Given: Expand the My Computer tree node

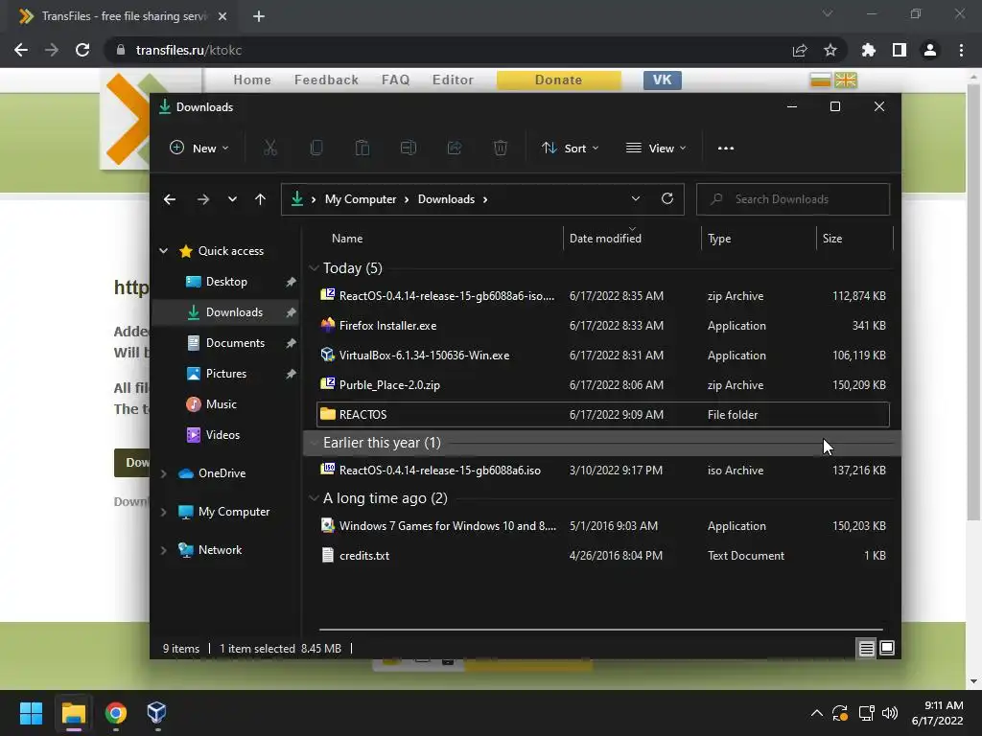Looking at the screenshot, I should pos(163,512).
